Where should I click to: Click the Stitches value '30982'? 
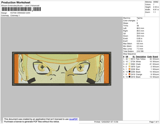[x=156, y=2]
